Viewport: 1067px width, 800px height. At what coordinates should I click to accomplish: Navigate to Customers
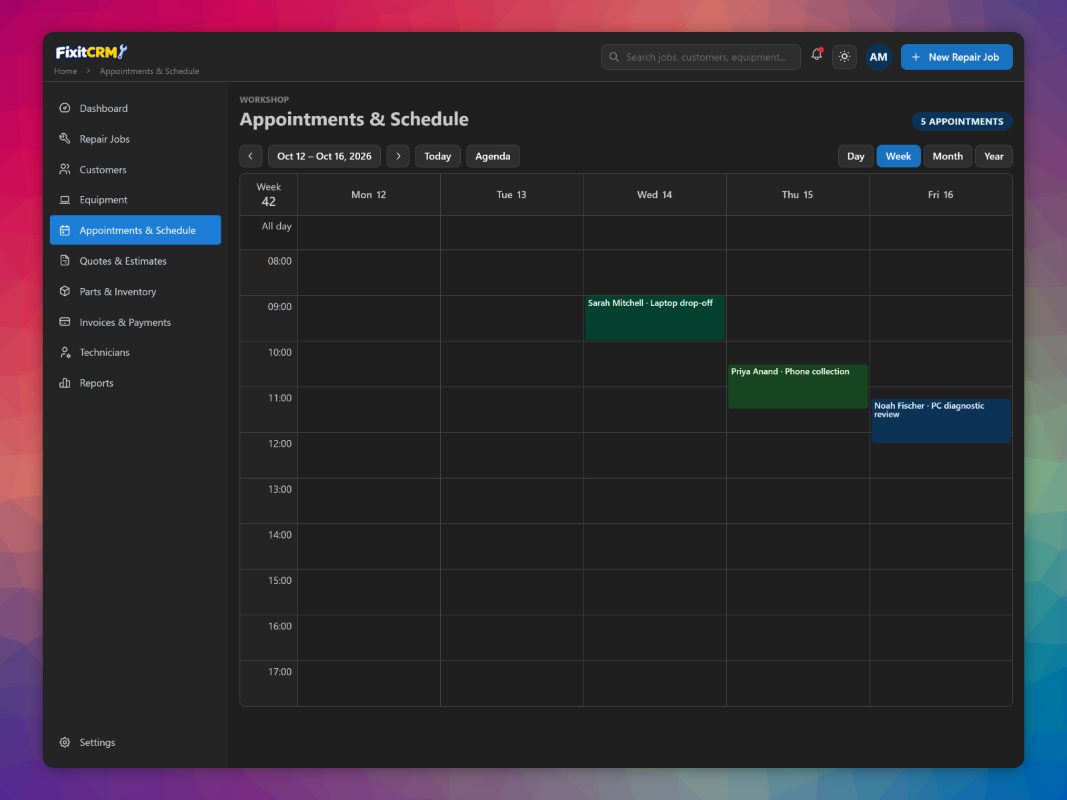135,169
